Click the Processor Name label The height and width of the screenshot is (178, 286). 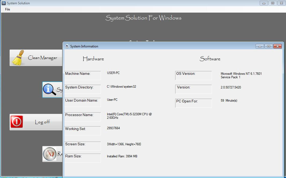pos(82,117)
